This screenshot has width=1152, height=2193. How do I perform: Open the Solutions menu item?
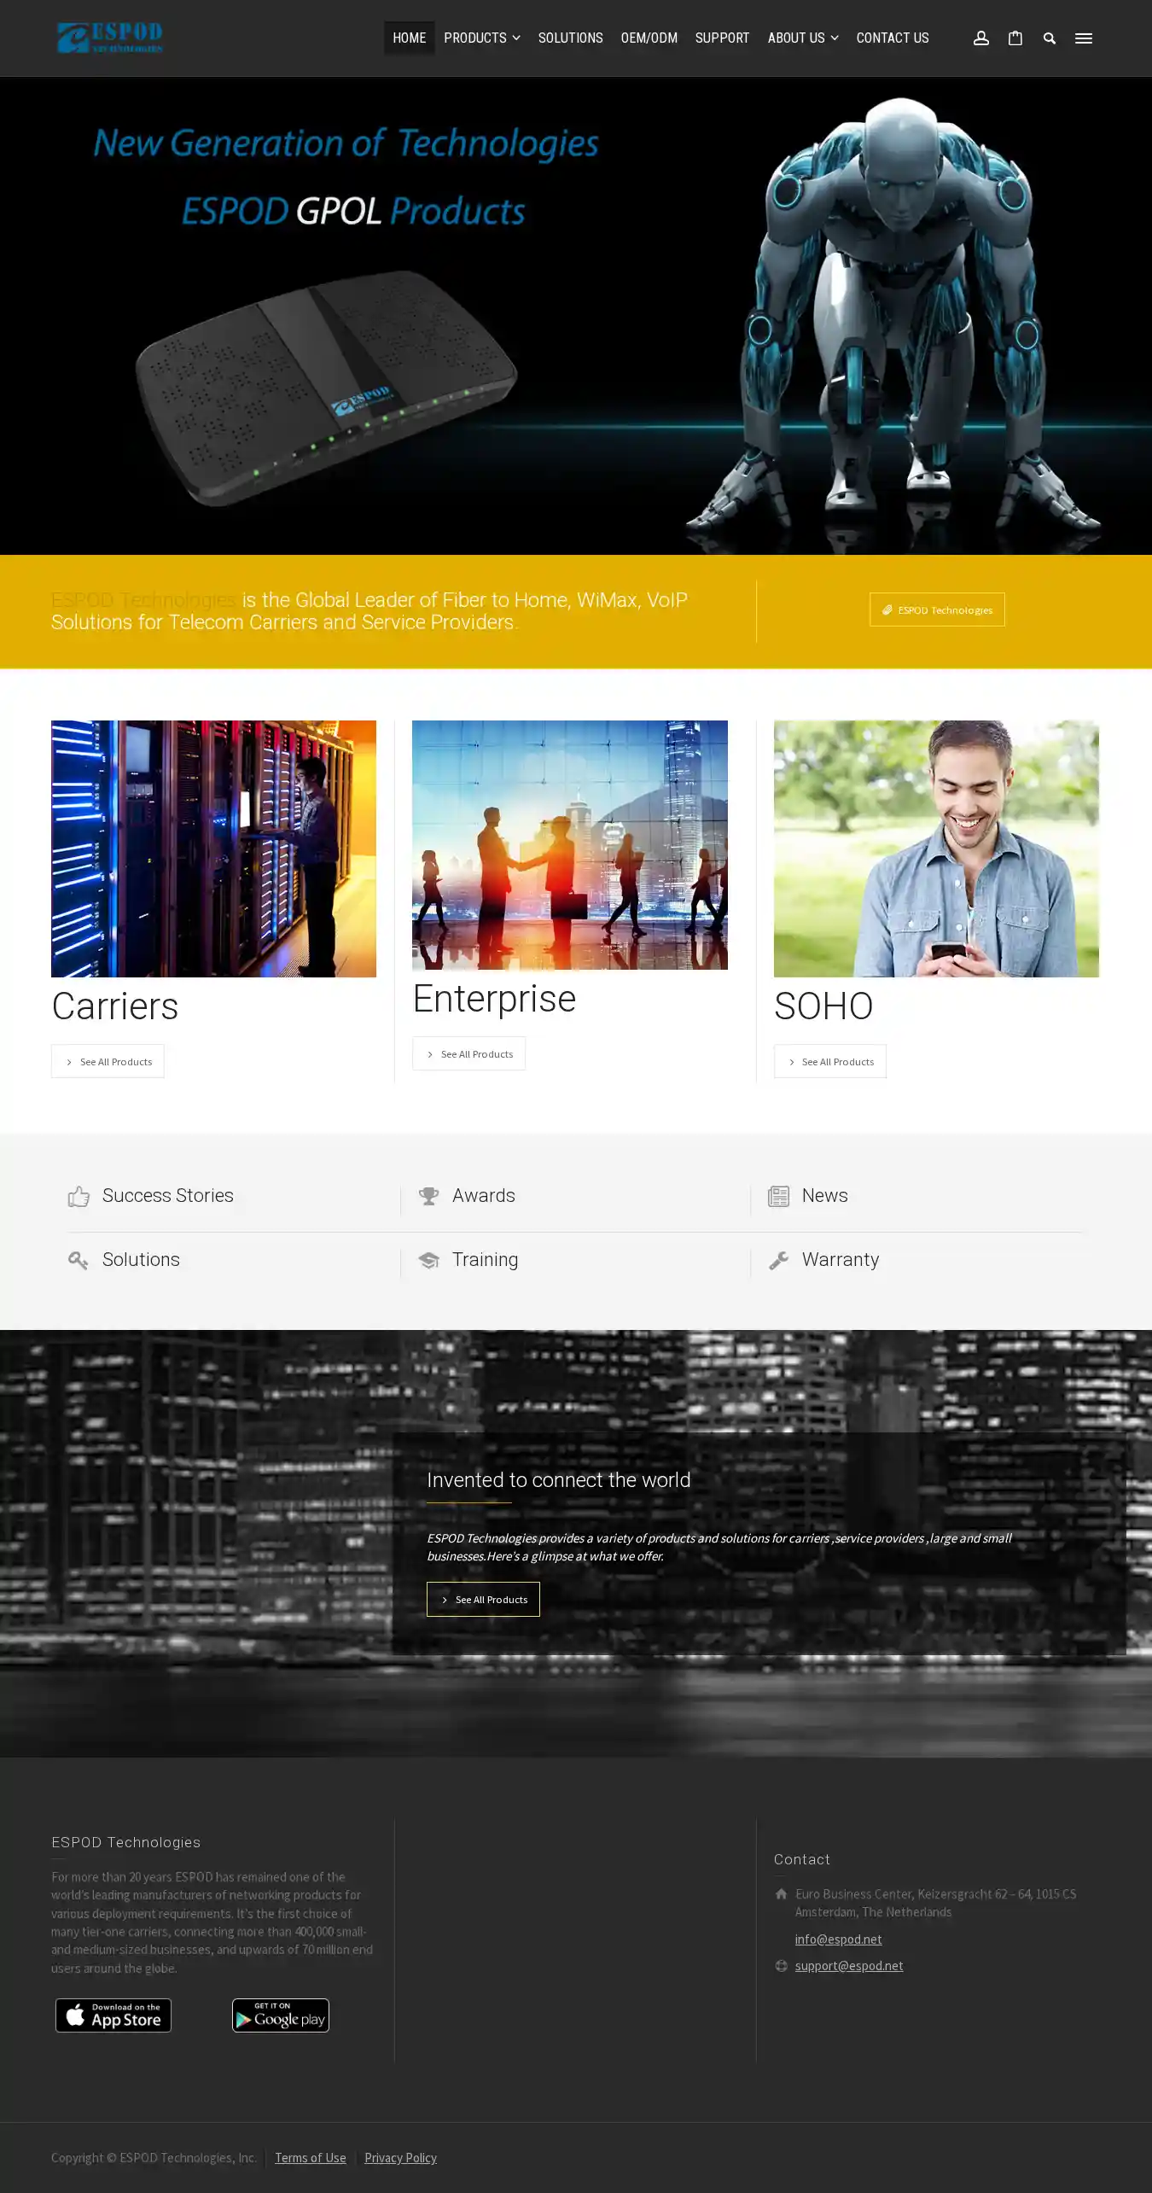tap(570, 38)
